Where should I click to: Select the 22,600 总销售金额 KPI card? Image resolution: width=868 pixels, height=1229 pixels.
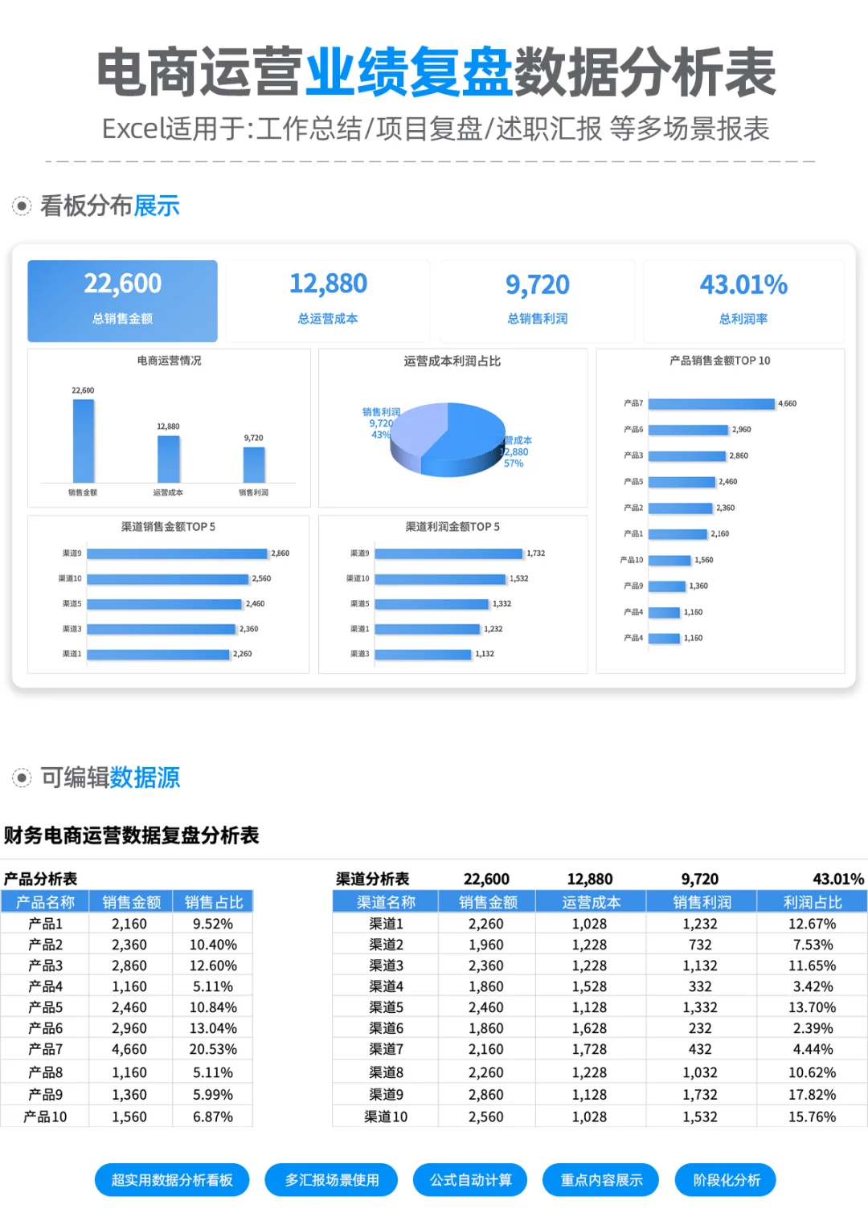(x=123, y=301)
